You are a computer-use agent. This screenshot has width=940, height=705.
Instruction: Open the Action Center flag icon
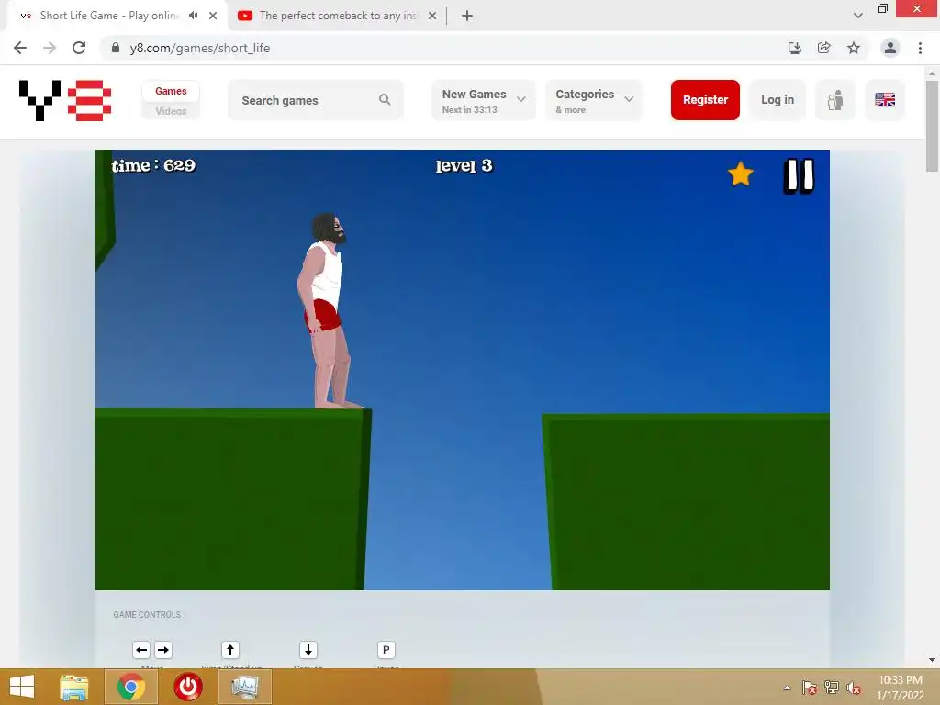(x=810, y=688)
